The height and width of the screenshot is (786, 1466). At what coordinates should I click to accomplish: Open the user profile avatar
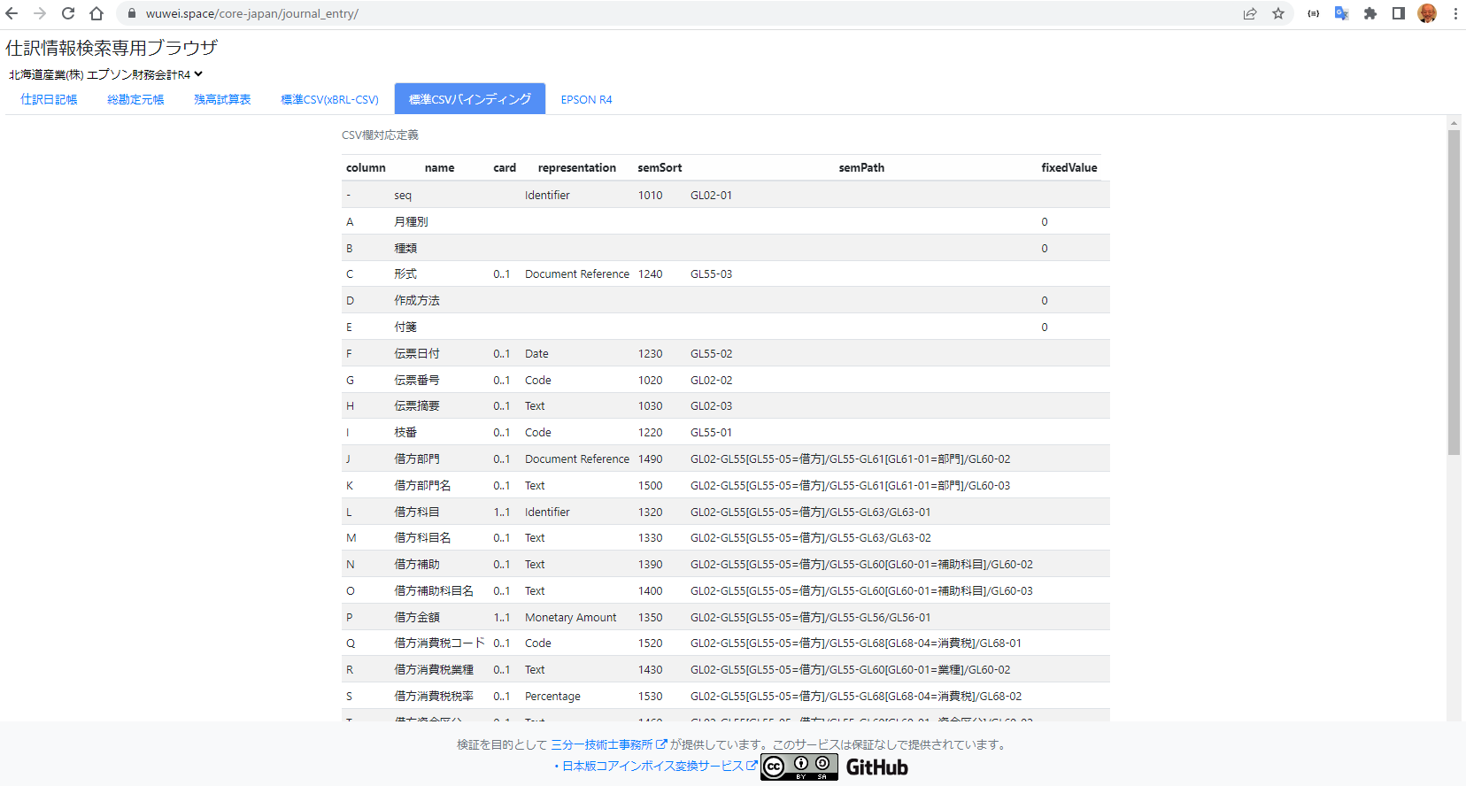[1426, 13]
